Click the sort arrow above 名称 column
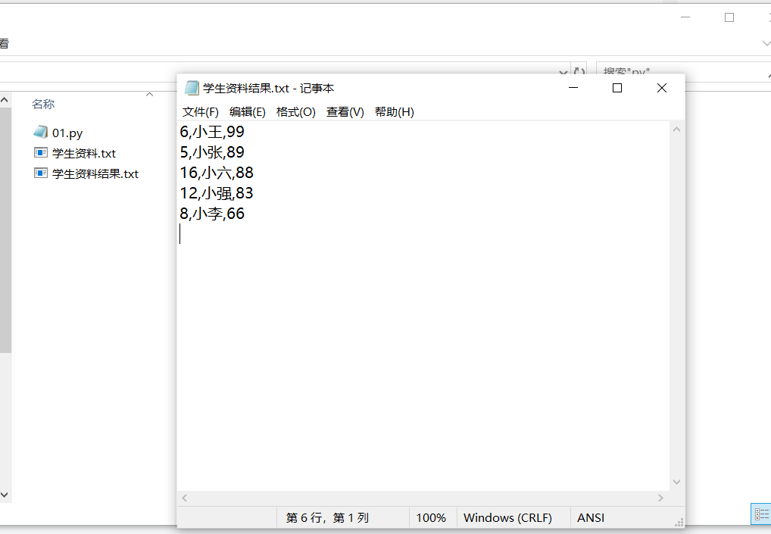Screen dimensions: 771x534 pos(149,94)
